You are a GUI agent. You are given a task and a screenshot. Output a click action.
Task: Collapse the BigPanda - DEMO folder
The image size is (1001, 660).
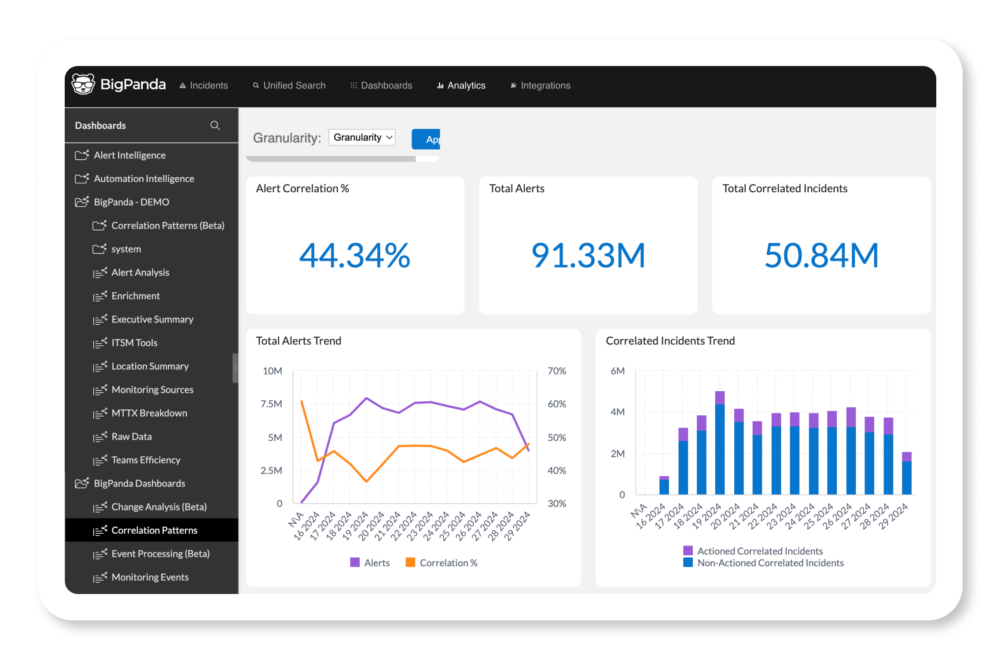(x=151, y=202)
